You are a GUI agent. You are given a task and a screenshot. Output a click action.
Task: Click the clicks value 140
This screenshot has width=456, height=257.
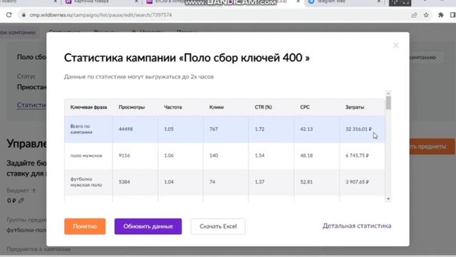coord(214,156)
